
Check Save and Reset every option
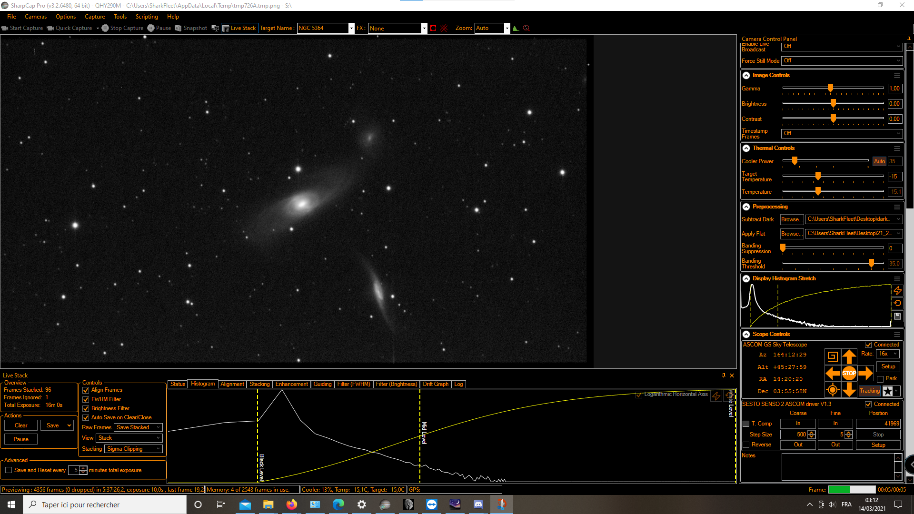coord(9,470)
